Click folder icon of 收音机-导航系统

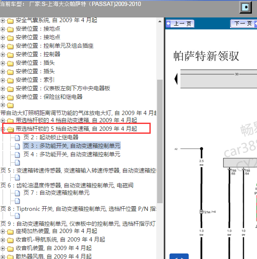pyautogui.click(x=10, y=240)
